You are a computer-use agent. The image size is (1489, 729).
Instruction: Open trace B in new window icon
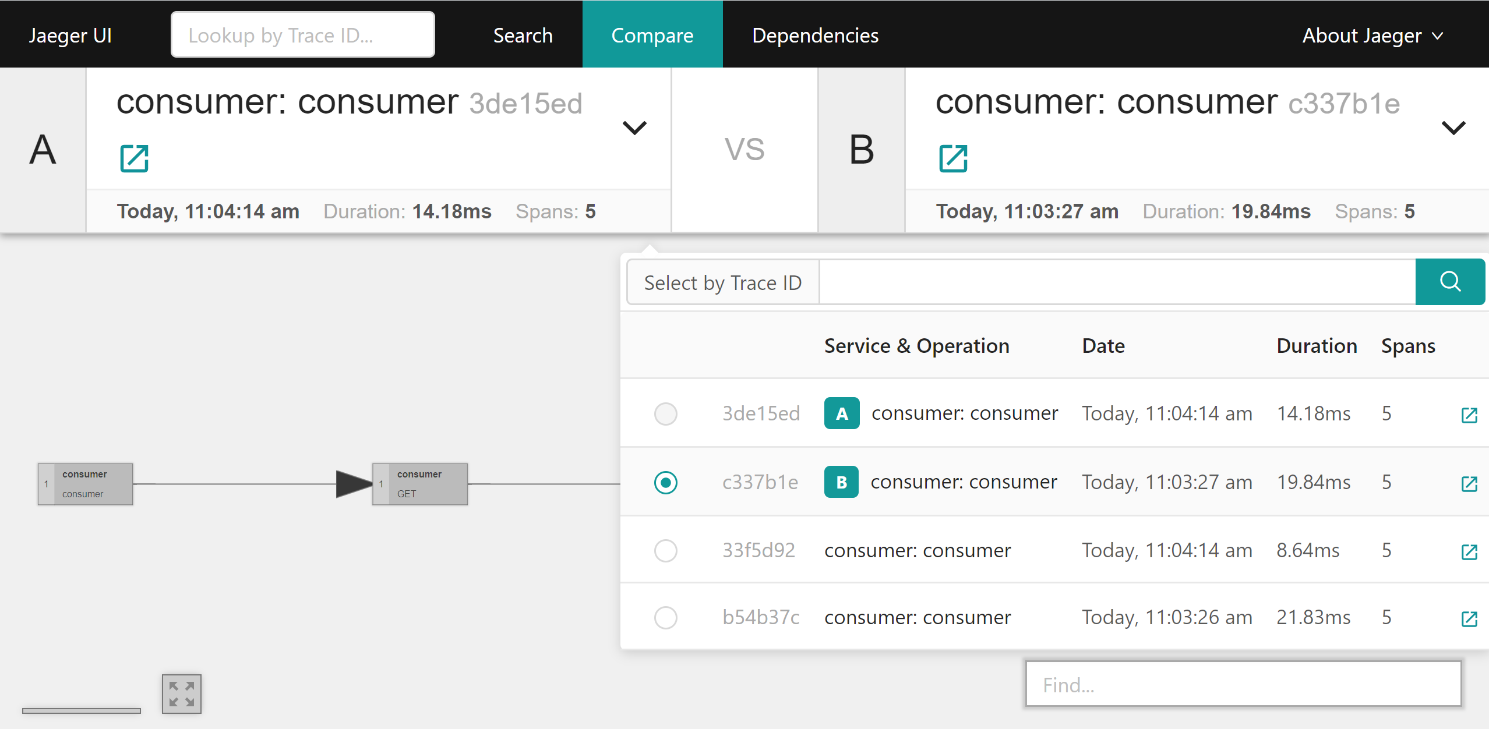tap(953, 158)
